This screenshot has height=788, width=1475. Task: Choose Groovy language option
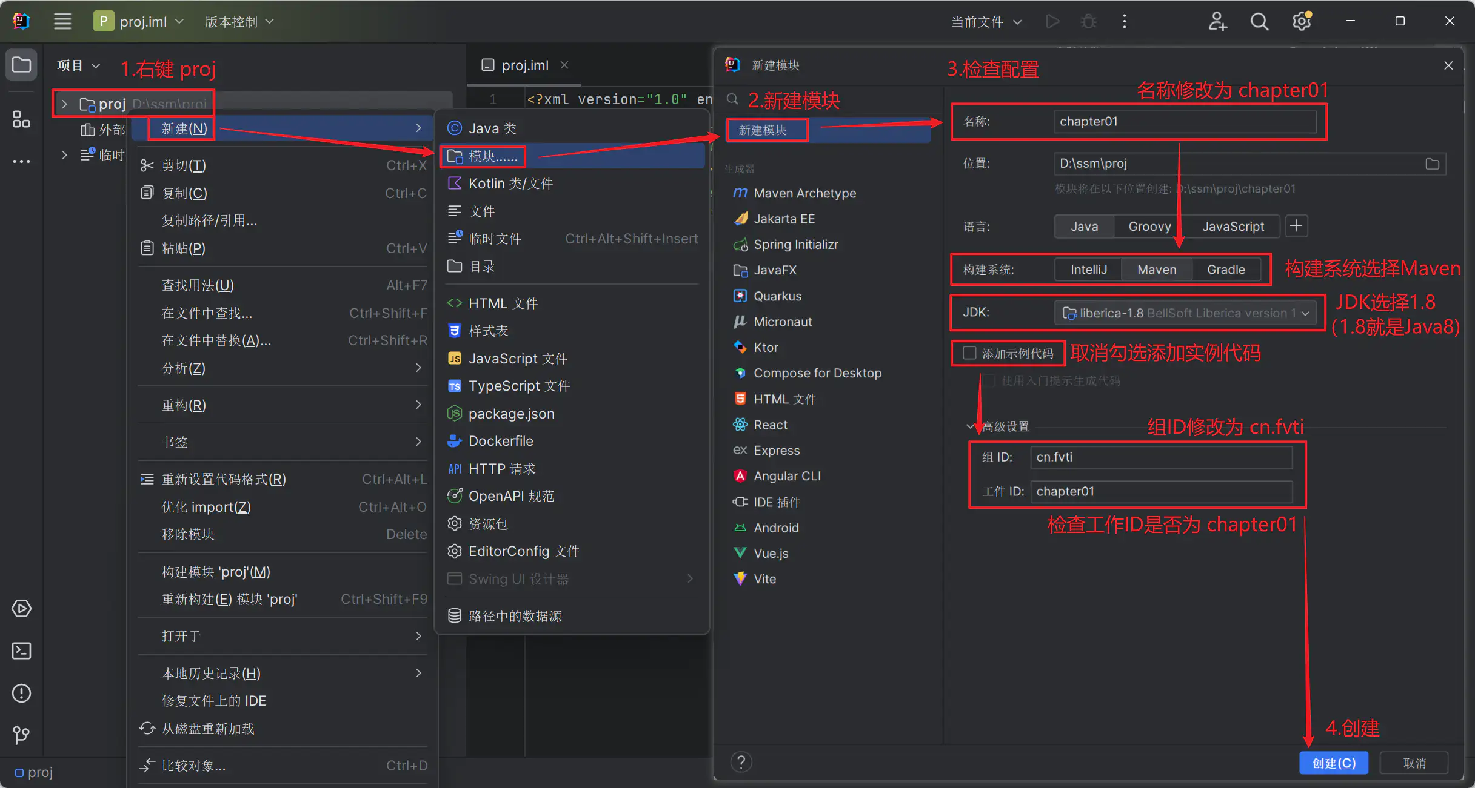tap(1149, 227)
